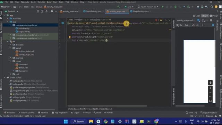This screenshot has width=222, height=125.
Task: Open the Layout Inspector
Action: pos(209,112)
